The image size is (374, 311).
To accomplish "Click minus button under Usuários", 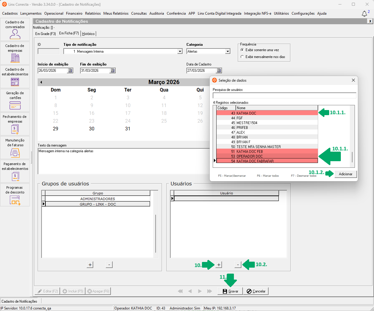I will pyautogui.click(x=238, y=265).
